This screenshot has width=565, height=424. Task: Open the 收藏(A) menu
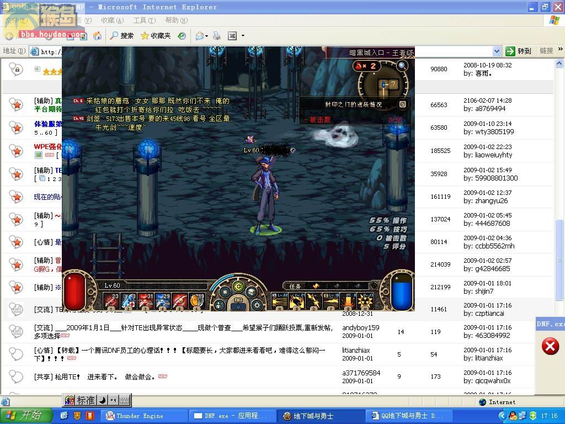(112, 20)
